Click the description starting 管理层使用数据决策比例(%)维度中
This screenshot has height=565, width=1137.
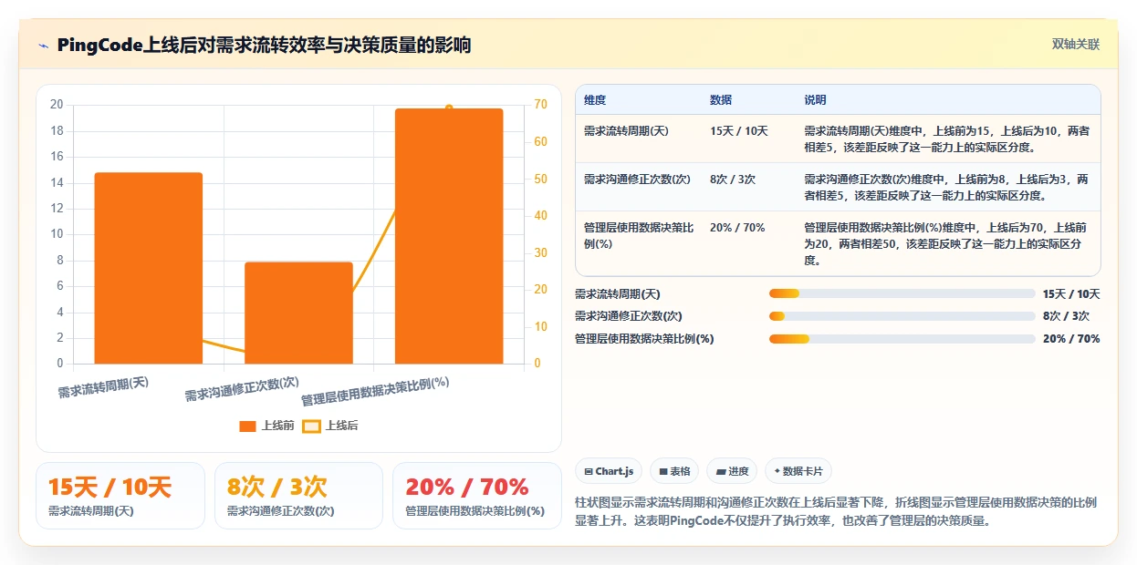coord(946,243)
